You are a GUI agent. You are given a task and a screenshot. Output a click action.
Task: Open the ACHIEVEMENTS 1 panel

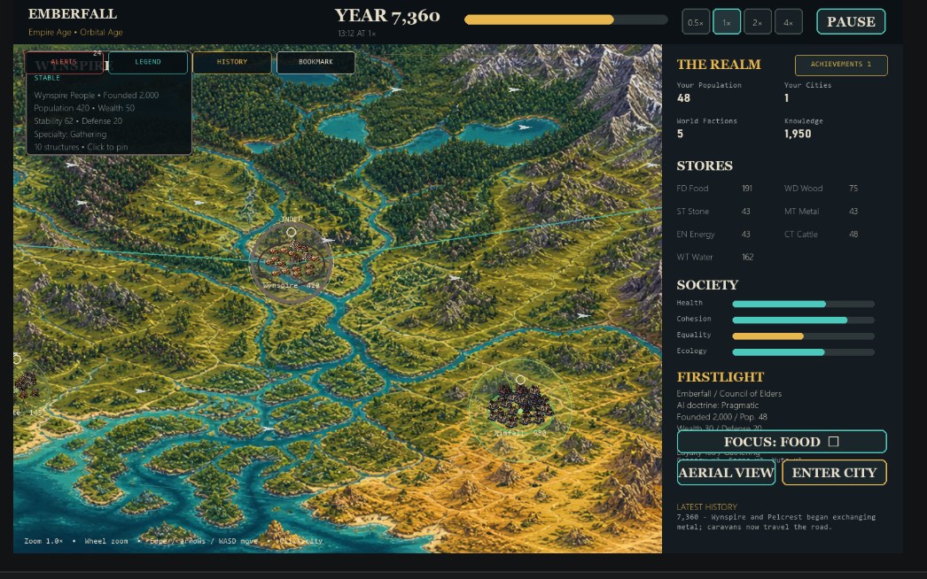pyautogui.click(x=841, y=65)
